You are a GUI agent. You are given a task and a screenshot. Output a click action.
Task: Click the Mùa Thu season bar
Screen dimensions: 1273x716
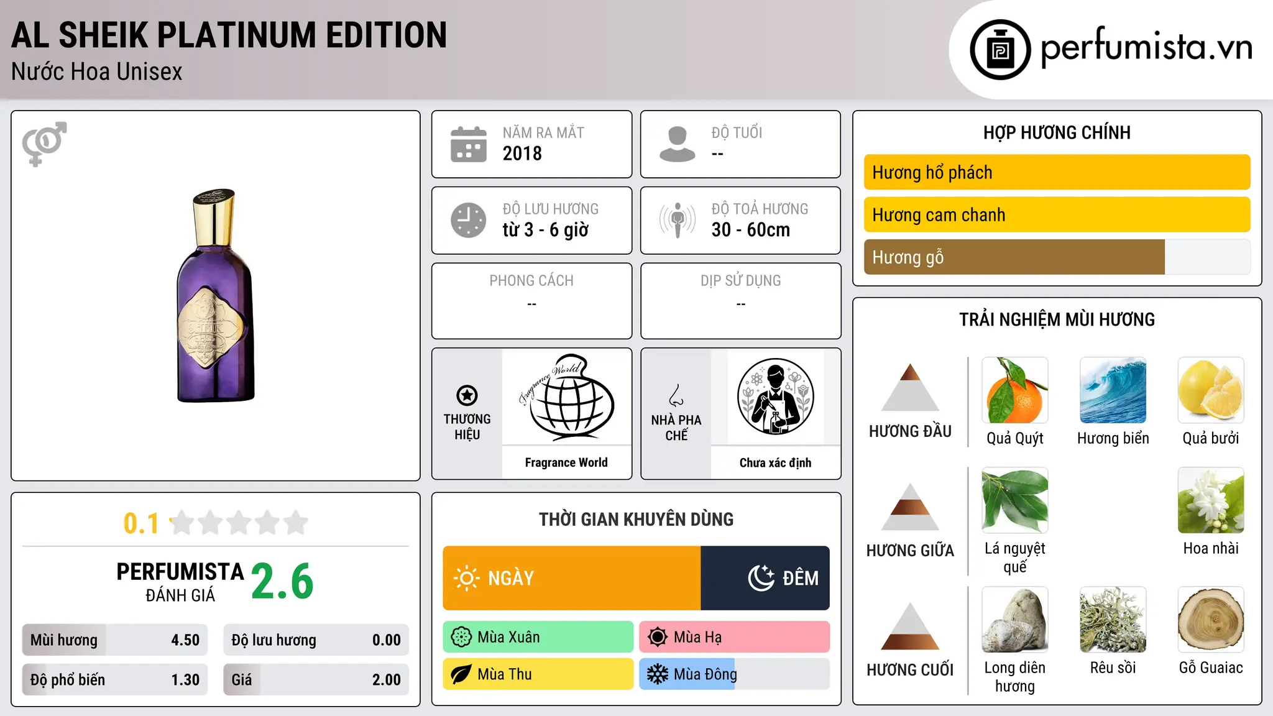538,674
